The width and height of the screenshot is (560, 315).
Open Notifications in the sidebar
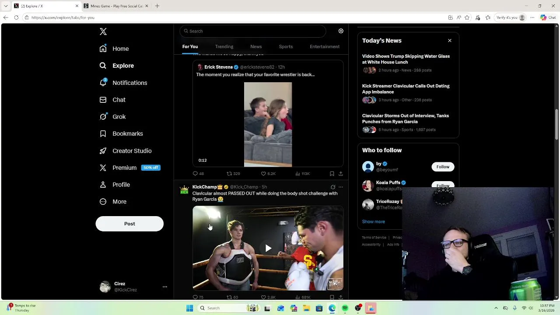pyautogui.click(x=123, y=83)
